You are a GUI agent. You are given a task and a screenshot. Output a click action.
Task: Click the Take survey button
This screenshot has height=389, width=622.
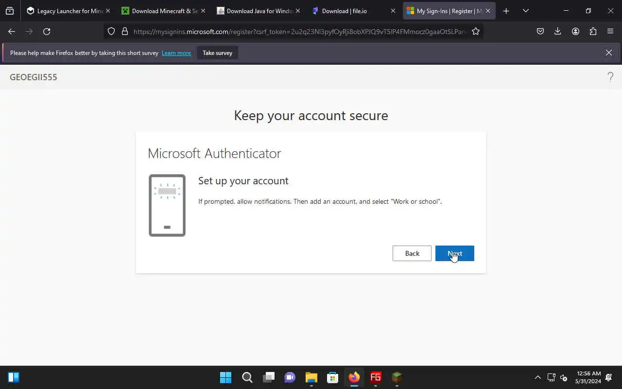[x=217, y=53]
